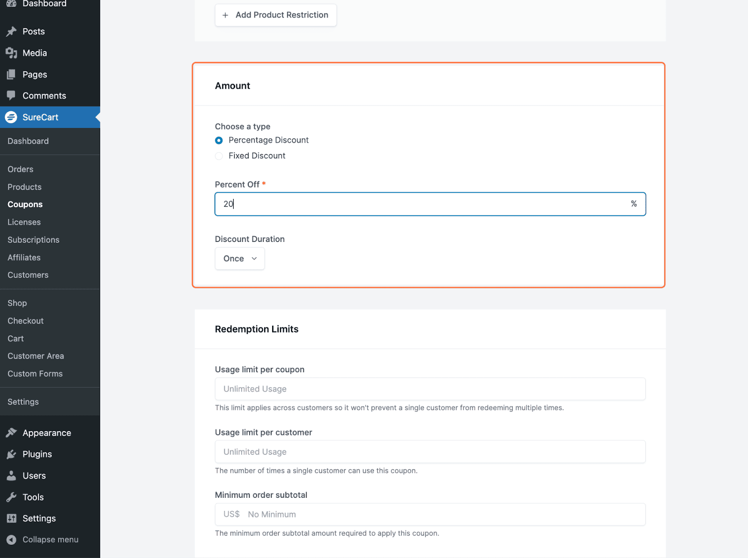748x558 pixels.
Task: Click the SureCart logo icon
Action: (x=11, y=117)
